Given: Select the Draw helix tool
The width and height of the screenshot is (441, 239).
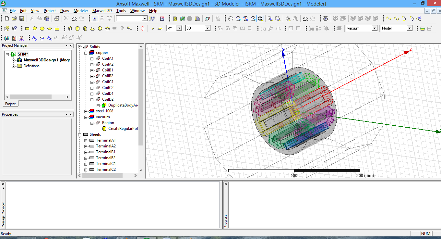Looking at the screenshot, I should click(114, 28).
